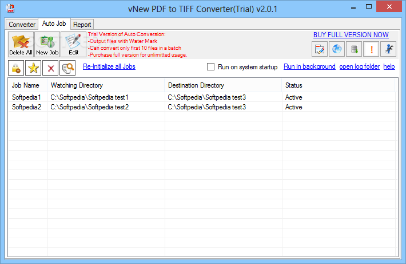Click the server with green arrow icon

click(x=354, y=49)
